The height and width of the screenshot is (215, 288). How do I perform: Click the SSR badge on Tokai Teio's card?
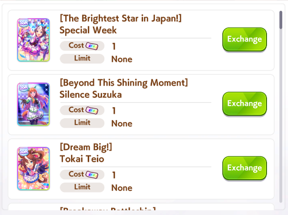click(23, 151)
